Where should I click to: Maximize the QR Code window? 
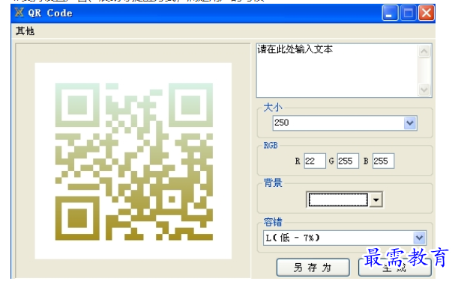coord(408,13)
